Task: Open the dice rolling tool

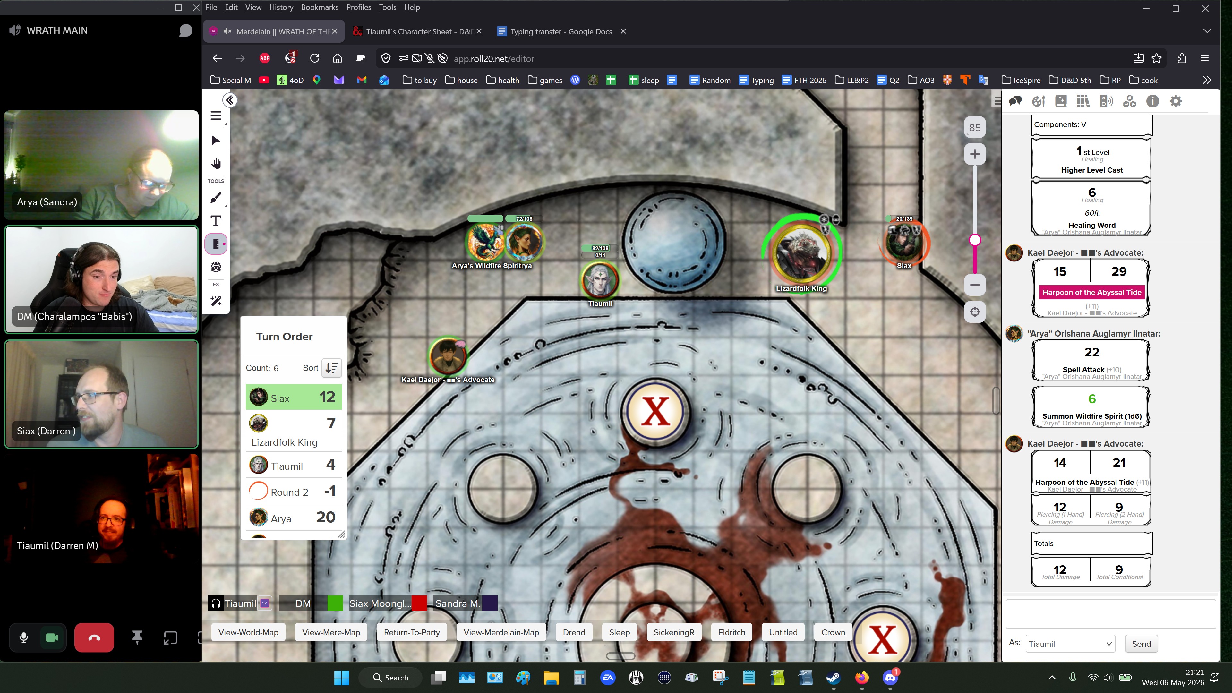Action: click(x=216, y=266)
